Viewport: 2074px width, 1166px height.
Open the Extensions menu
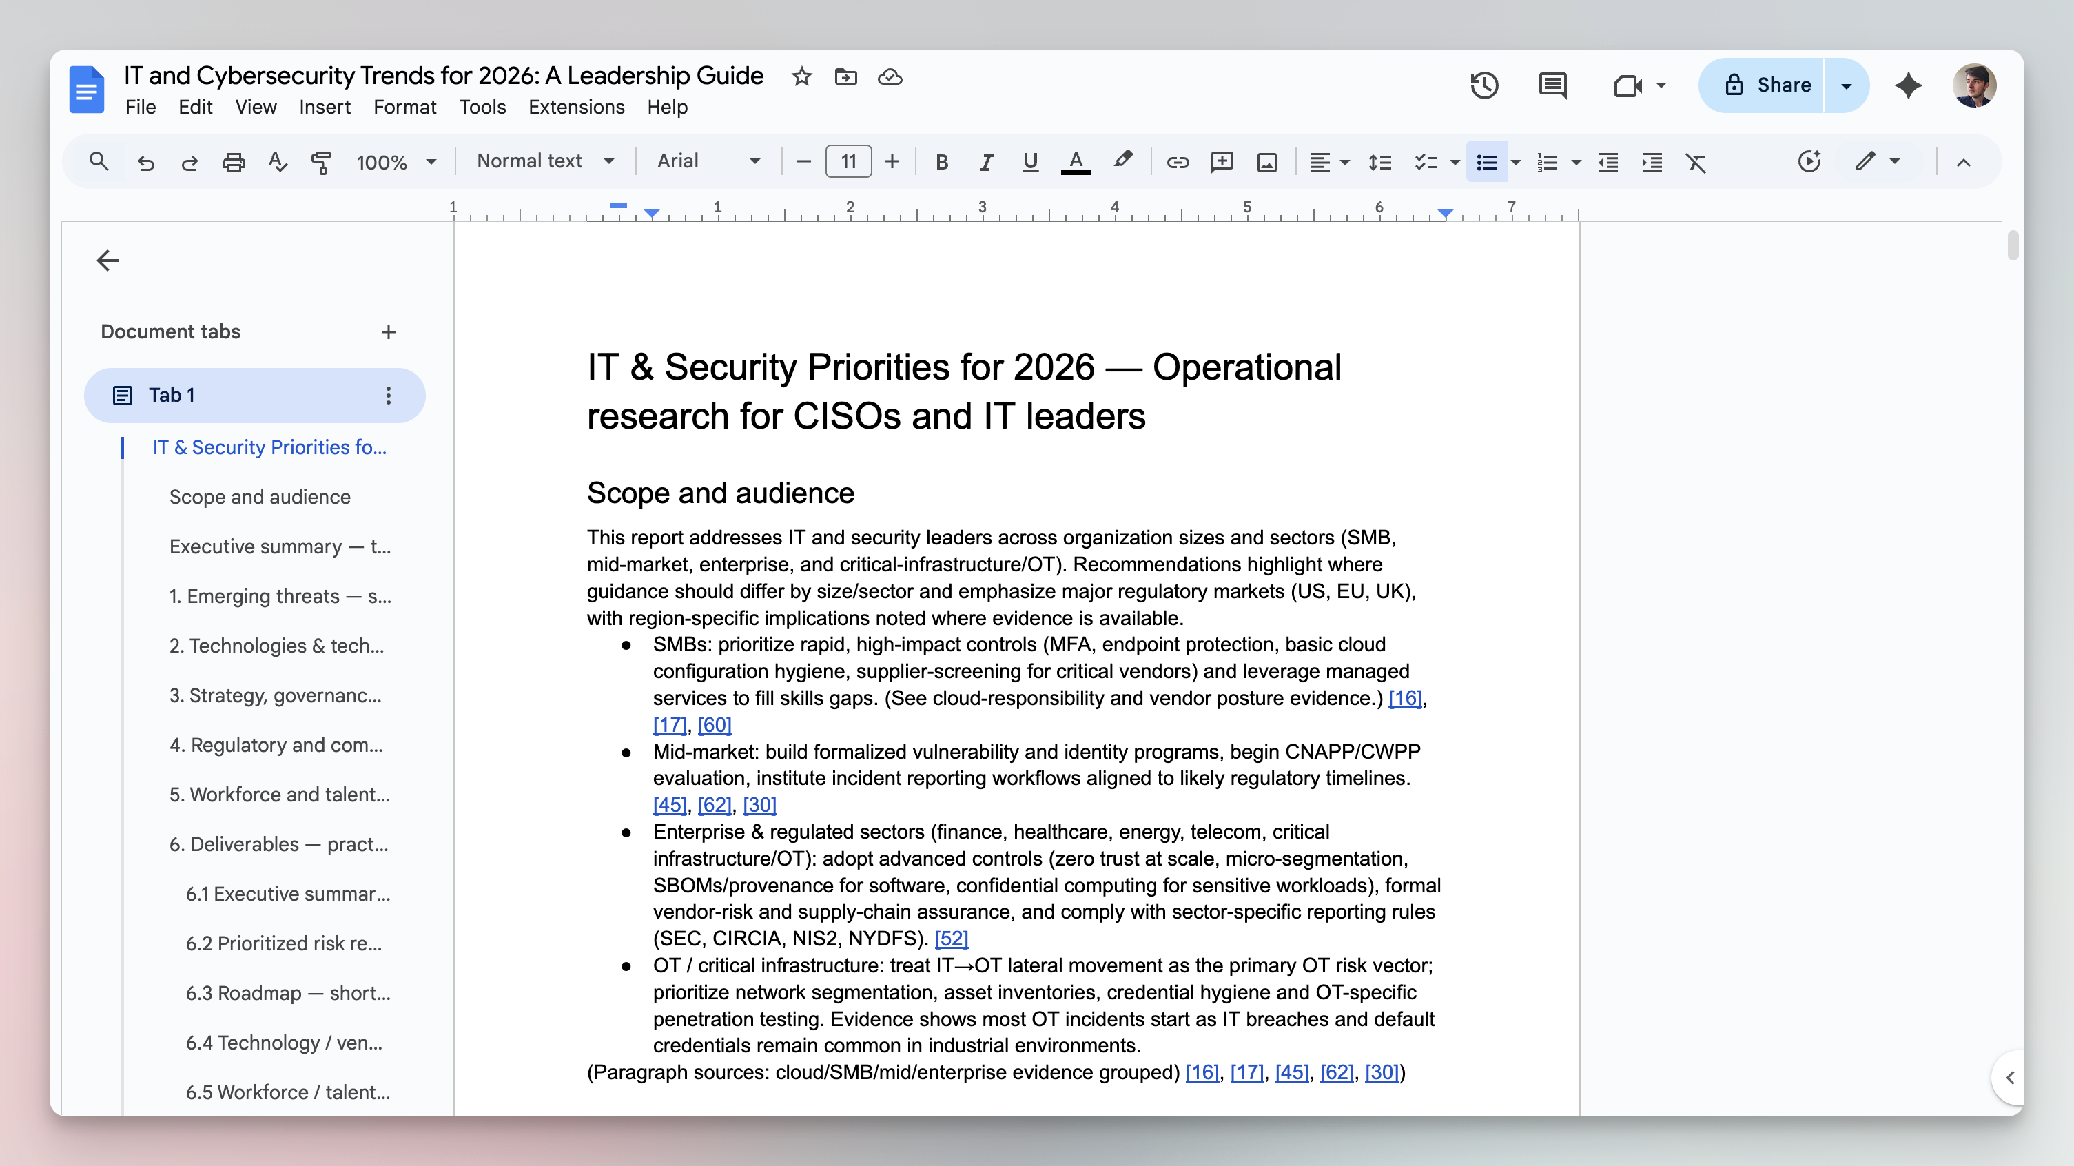point(575,107)
